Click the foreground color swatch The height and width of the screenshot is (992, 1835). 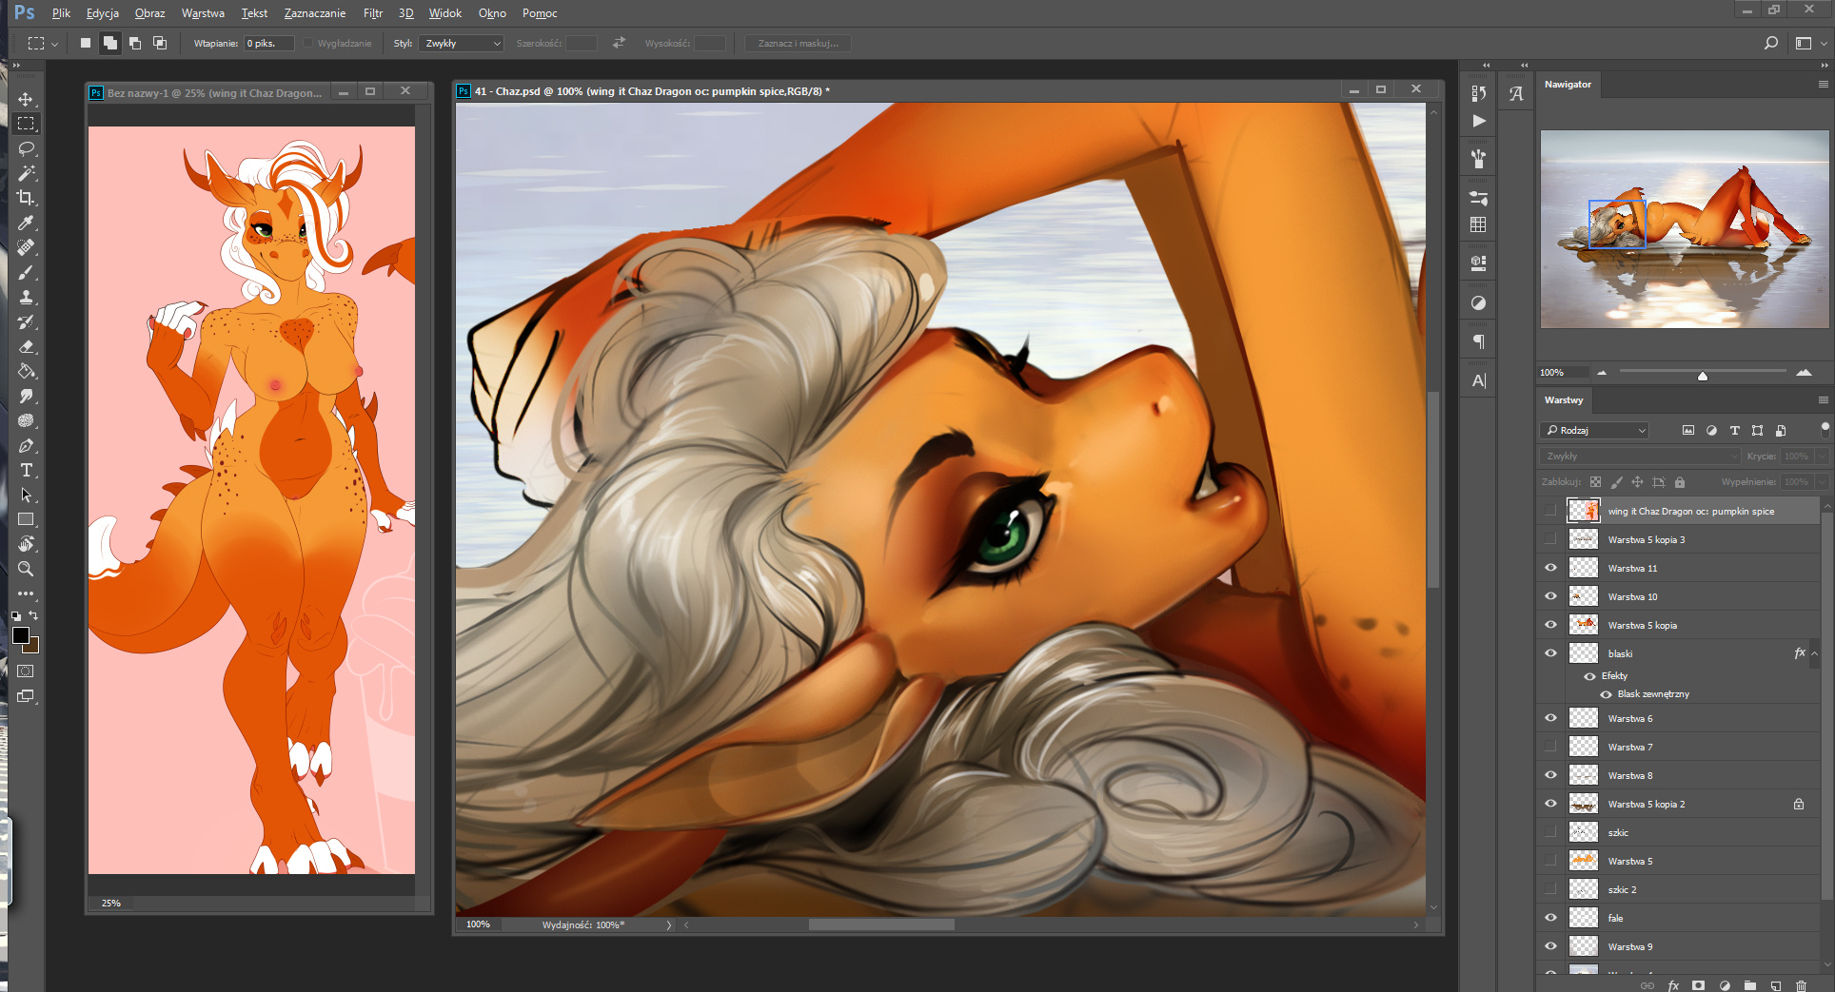point(20,635)
